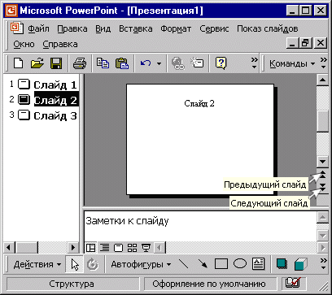Switch to Slide Sorter view button
Image resolution: width=332 pixels, height=295 pixels.
pos(132,248)
